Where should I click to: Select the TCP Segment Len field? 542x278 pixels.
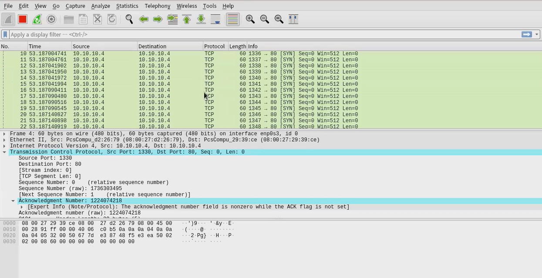pyautogui.click(x=50, y=177)
